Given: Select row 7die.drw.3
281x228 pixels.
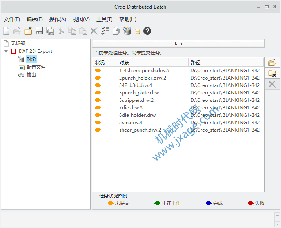Looking at the screenshot, I should coord(178,108).
